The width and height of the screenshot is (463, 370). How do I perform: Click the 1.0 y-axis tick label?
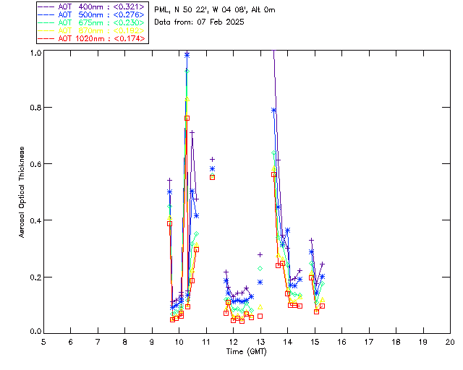point(35,53)
